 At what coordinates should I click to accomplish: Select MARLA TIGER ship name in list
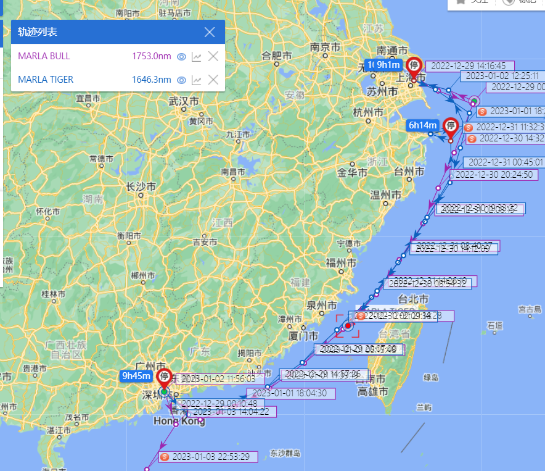point(46,80)
